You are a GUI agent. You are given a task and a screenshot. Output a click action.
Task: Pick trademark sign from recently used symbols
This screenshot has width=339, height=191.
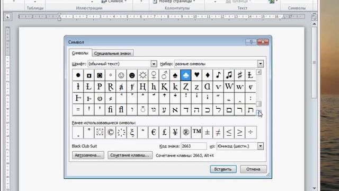point(197,132)
